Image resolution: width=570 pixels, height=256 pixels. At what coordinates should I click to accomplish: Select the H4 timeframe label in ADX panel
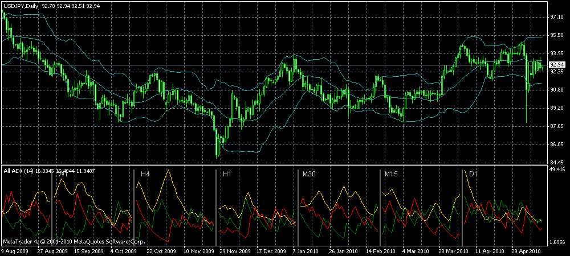coord(145,175)
